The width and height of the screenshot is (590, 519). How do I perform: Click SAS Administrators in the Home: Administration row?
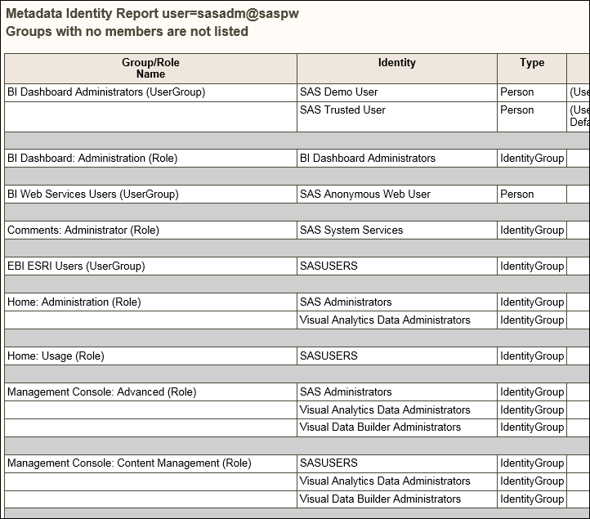click(346, 302)
